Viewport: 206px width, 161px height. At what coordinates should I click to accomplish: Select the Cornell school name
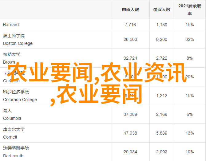10,137
